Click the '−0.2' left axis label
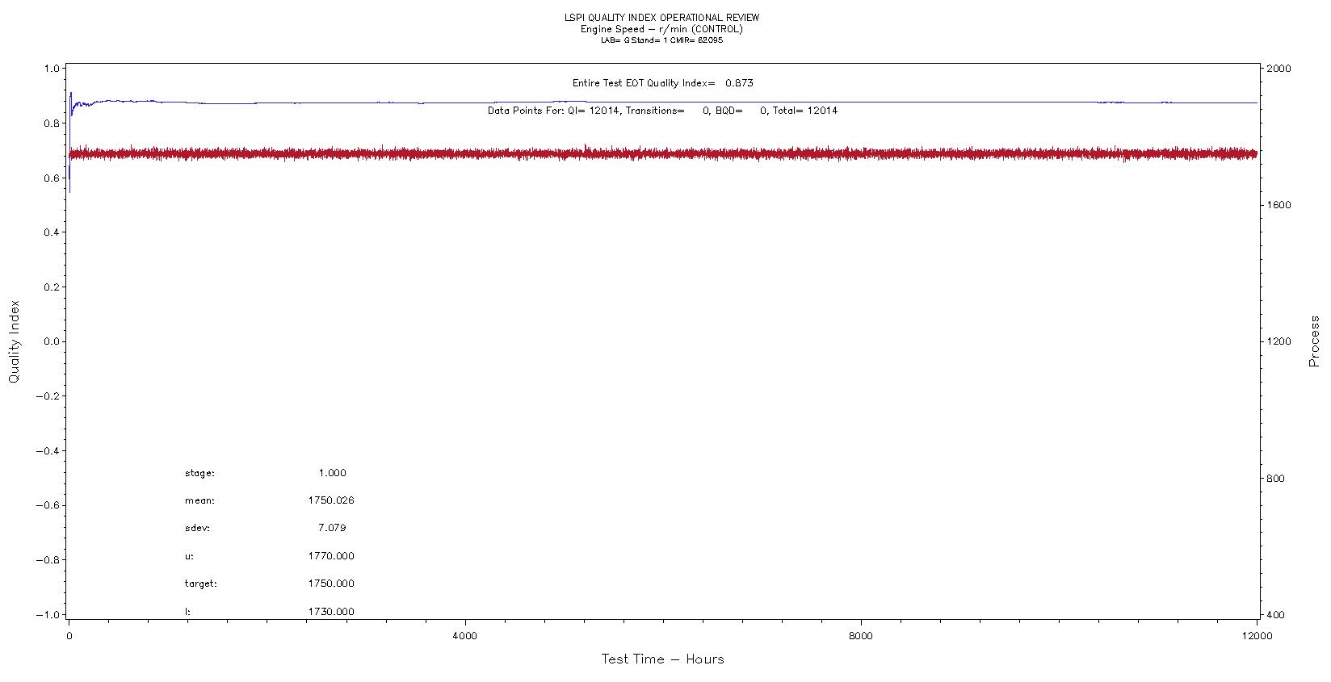This screenshot has height=682, width=1331. point(48,396)
